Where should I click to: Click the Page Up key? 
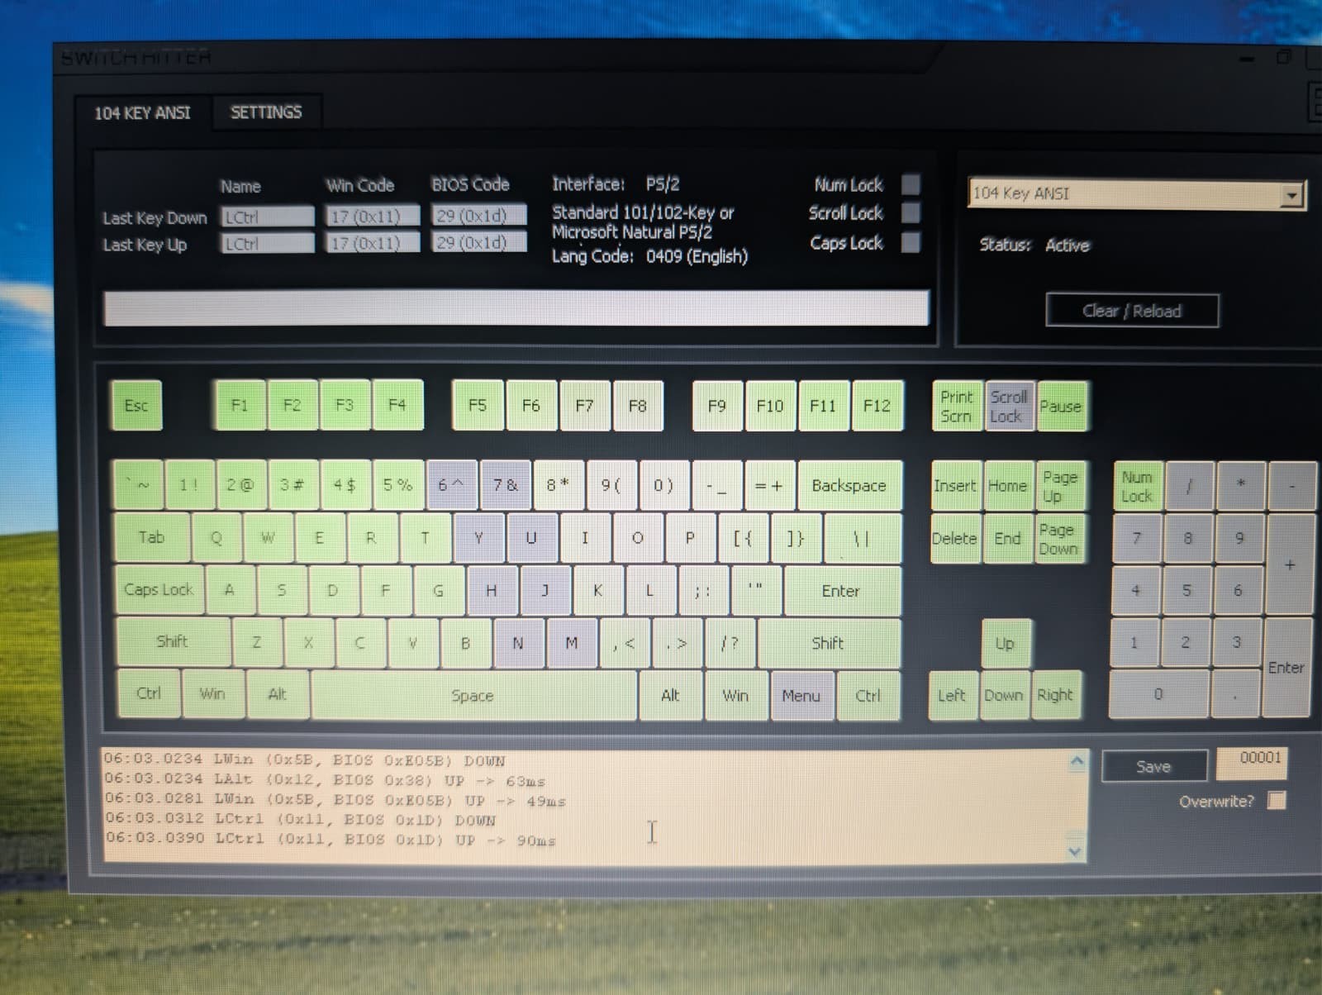1059,486
